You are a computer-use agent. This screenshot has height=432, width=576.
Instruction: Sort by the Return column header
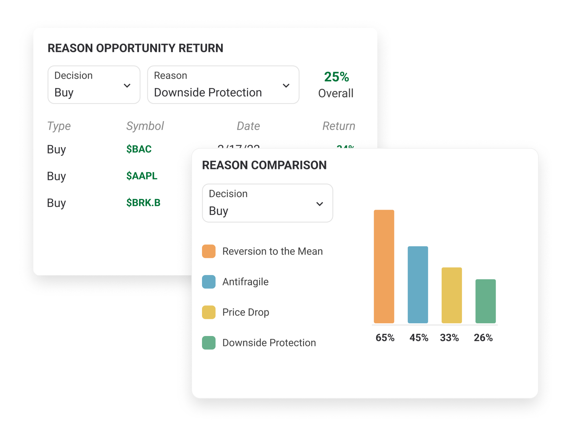coord(339,126)
